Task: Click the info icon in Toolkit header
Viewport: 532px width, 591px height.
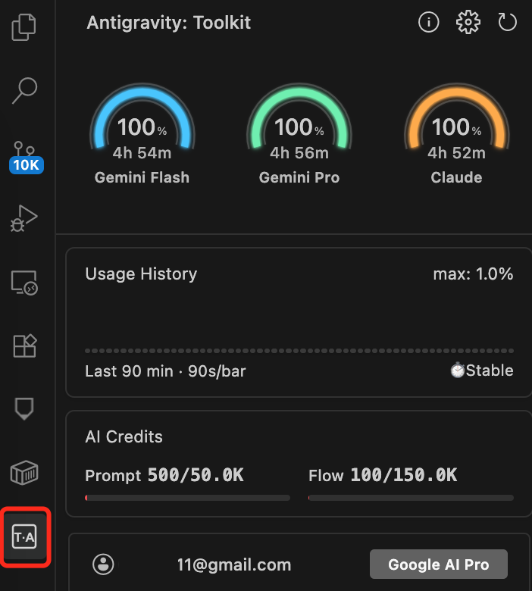Action: [x=429, y=23]
